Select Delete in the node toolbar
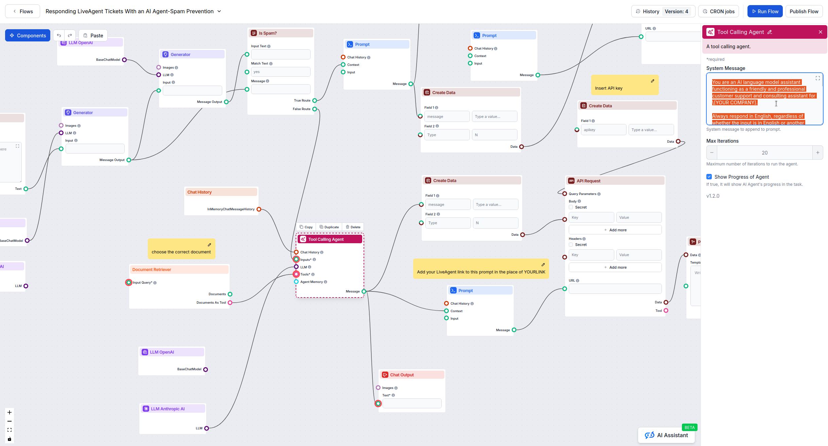The width and height of the screenshot is (828, 446). (353, 227)
